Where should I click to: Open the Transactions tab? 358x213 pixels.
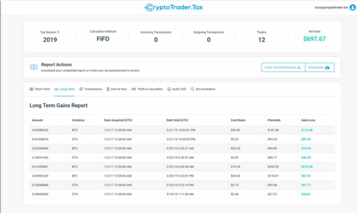91,89
